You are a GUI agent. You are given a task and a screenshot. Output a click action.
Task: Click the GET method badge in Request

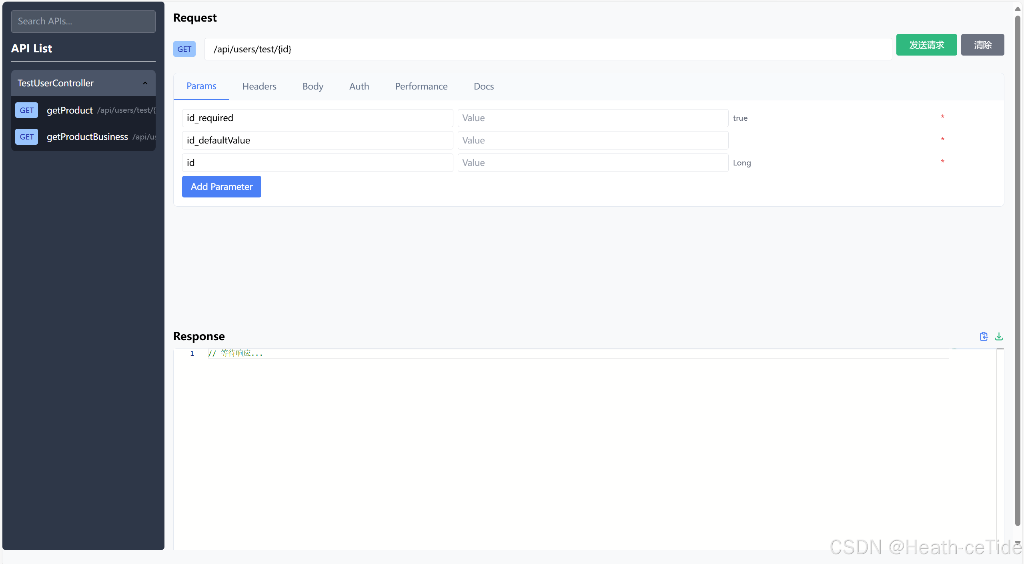[184, 49]
